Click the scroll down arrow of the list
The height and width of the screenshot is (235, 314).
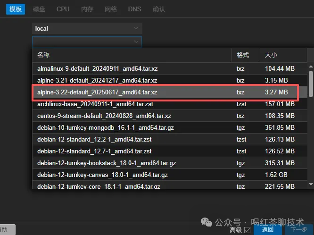pos(311,184)
